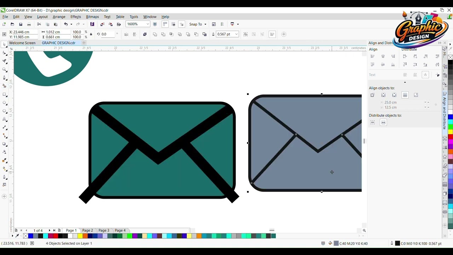Select Distribute to Extent of page

coord(383,123)
